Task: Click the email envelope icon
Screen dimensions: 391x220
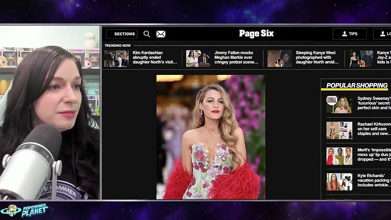Action: pos(161,34)
